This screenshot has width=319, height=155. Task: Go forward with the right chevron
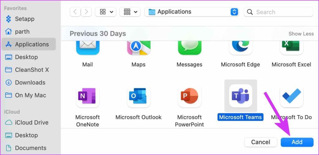tap(86, 12)
